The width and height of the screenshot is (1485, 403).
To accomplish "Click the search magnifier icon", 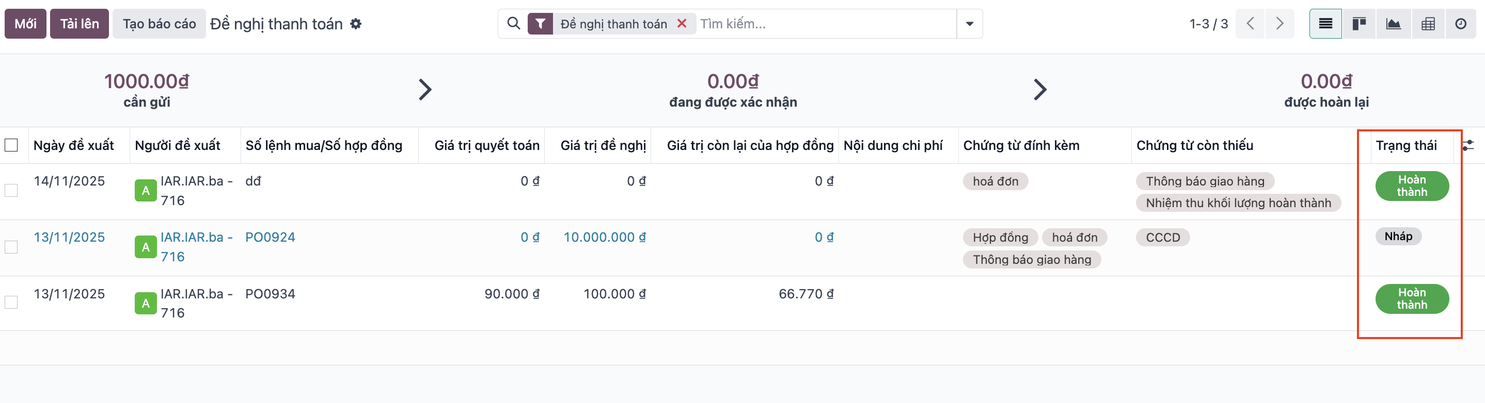I will (x=513, y=23).
